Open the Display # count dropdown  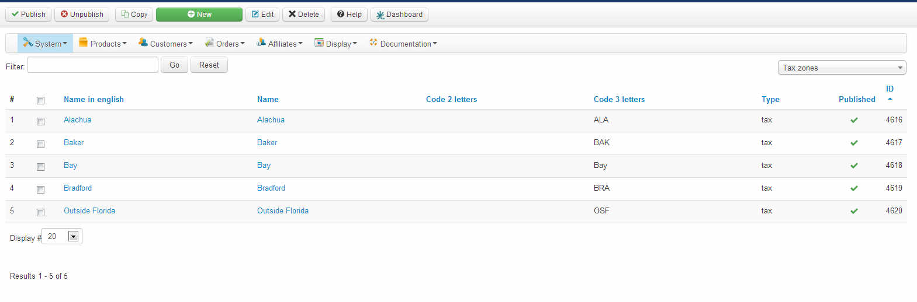click(62, 236)
